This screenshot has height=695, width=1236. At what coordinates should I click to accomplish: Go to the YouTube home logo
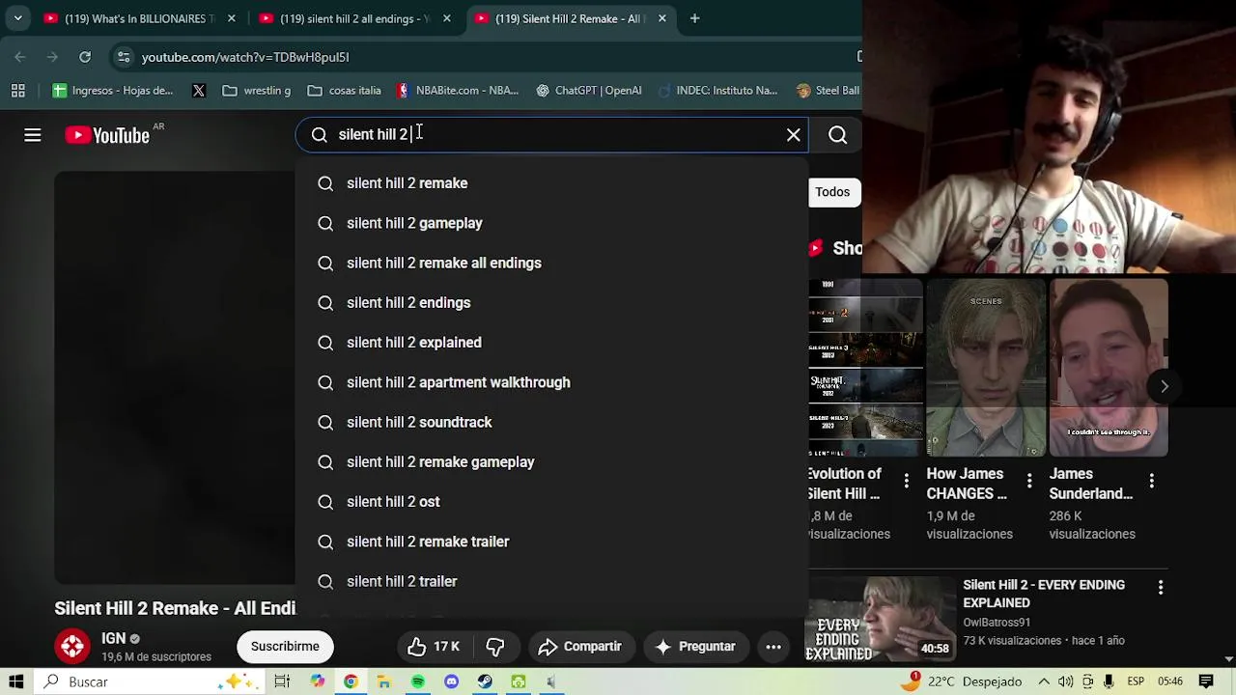tap(107, 135)
